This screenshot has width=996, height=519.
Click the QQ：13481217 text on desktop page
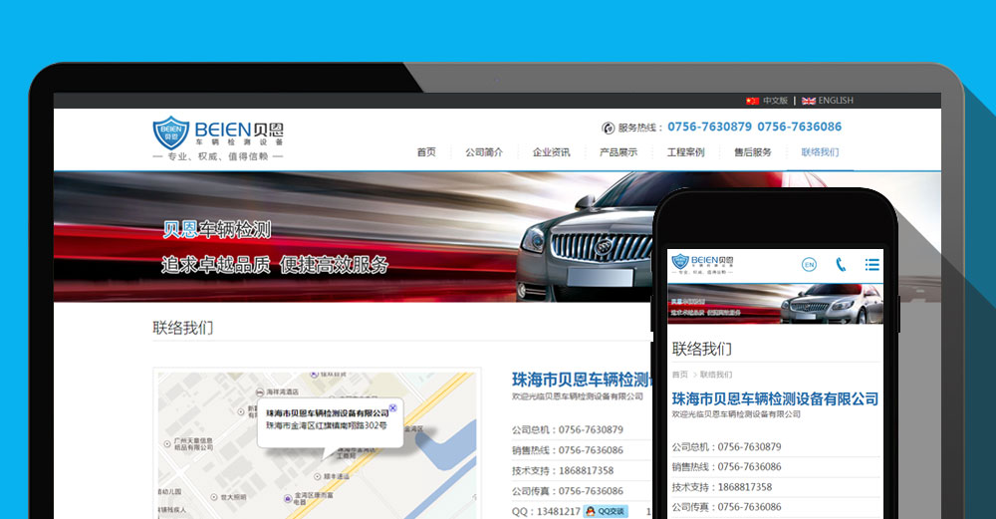[546, 511]
